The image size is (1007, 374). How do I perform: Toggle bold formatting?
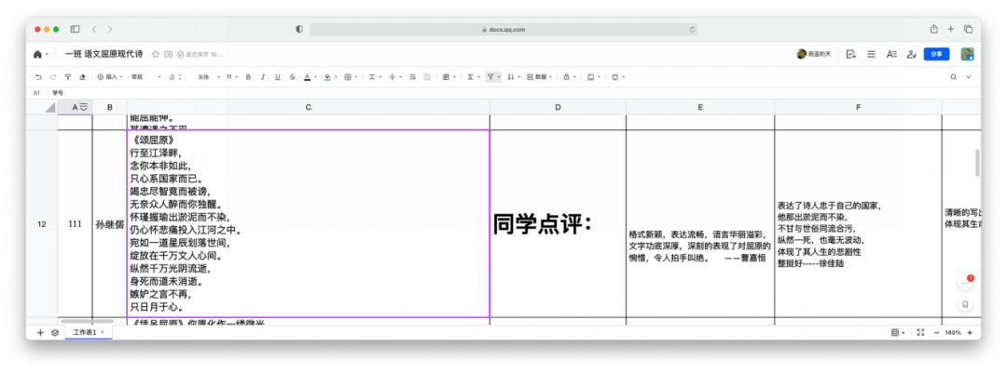point(249,76)
